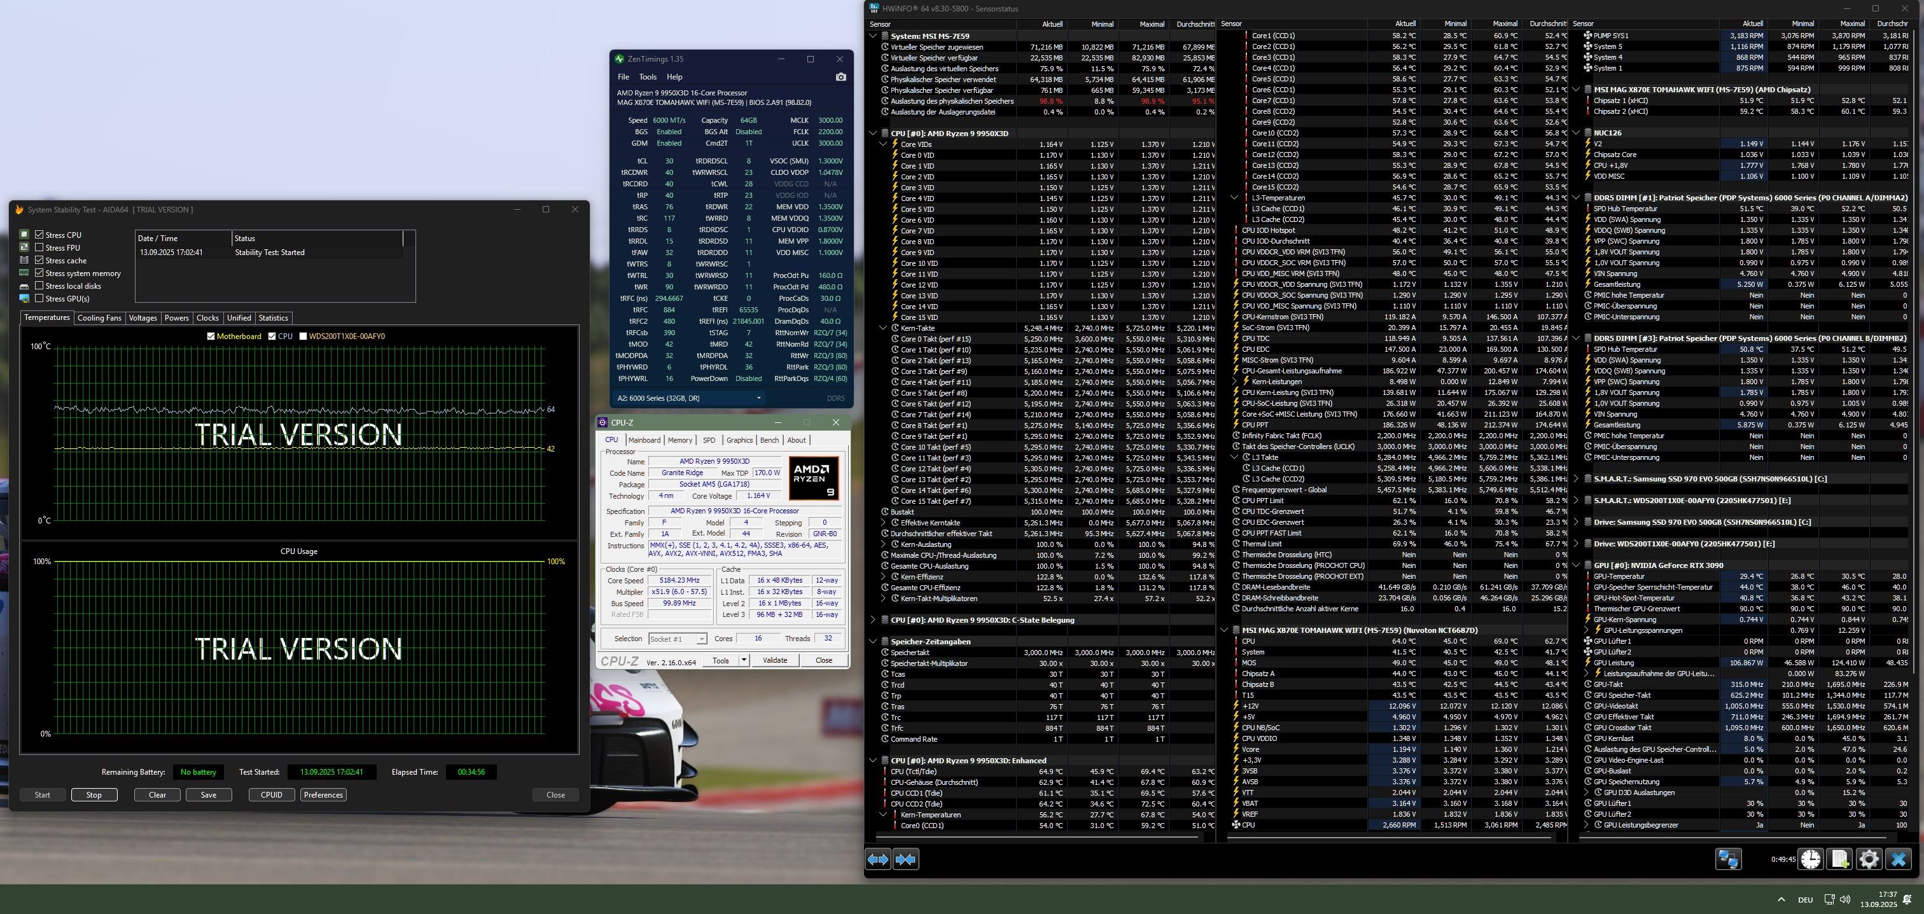1924x914 pixels.
Task: Open Windows system tray overflow chevron
Action: pos(1781,899)
